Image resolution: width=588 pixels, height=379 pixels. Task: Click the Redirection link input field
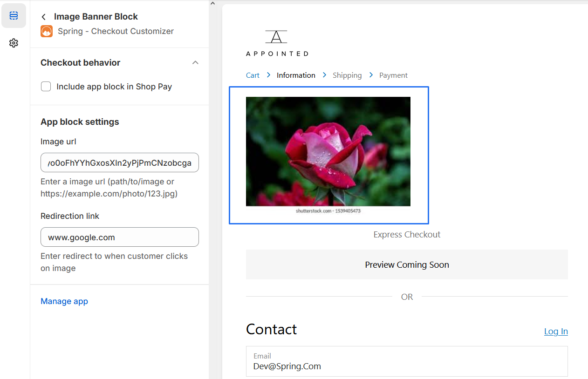120,237
